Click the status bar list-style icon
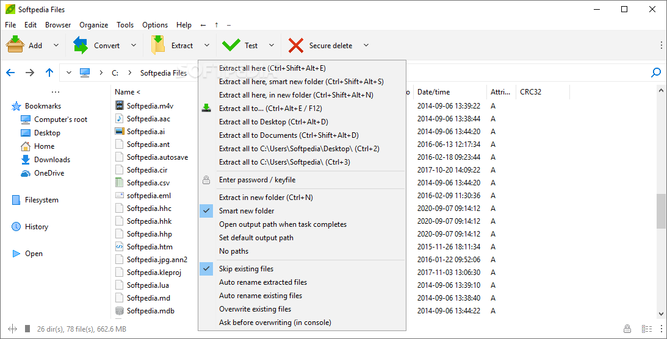Image resolution: width=667 pixels, height=339 pixels. coord(647,329)
